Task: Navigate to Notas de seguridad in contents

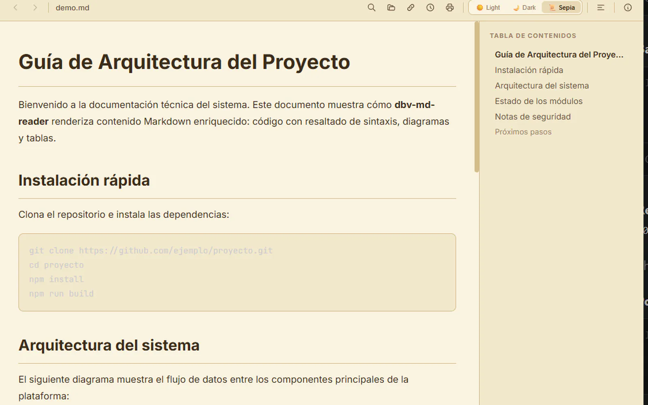Action: pos(533,117)
